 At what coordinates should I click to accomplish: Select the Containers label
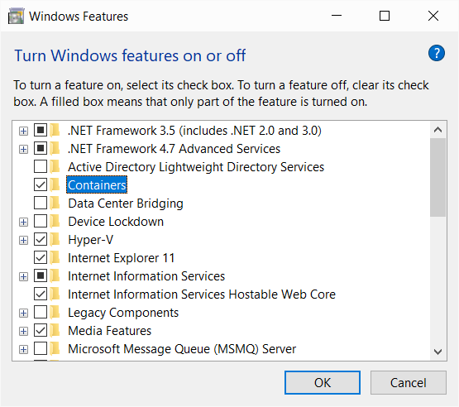[97, 184]
